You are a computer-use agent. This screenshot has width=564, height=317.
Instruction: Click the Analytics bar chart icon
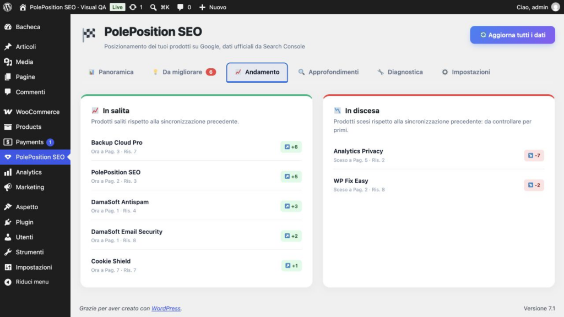pos(8,172)
